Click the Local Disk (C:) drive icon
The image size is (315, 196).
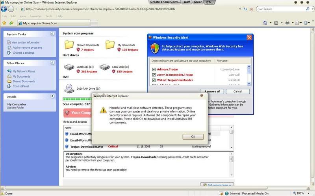[69, 67]
